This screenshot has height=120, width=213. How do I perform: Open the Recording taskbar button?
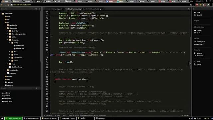(x=103, y=118)
